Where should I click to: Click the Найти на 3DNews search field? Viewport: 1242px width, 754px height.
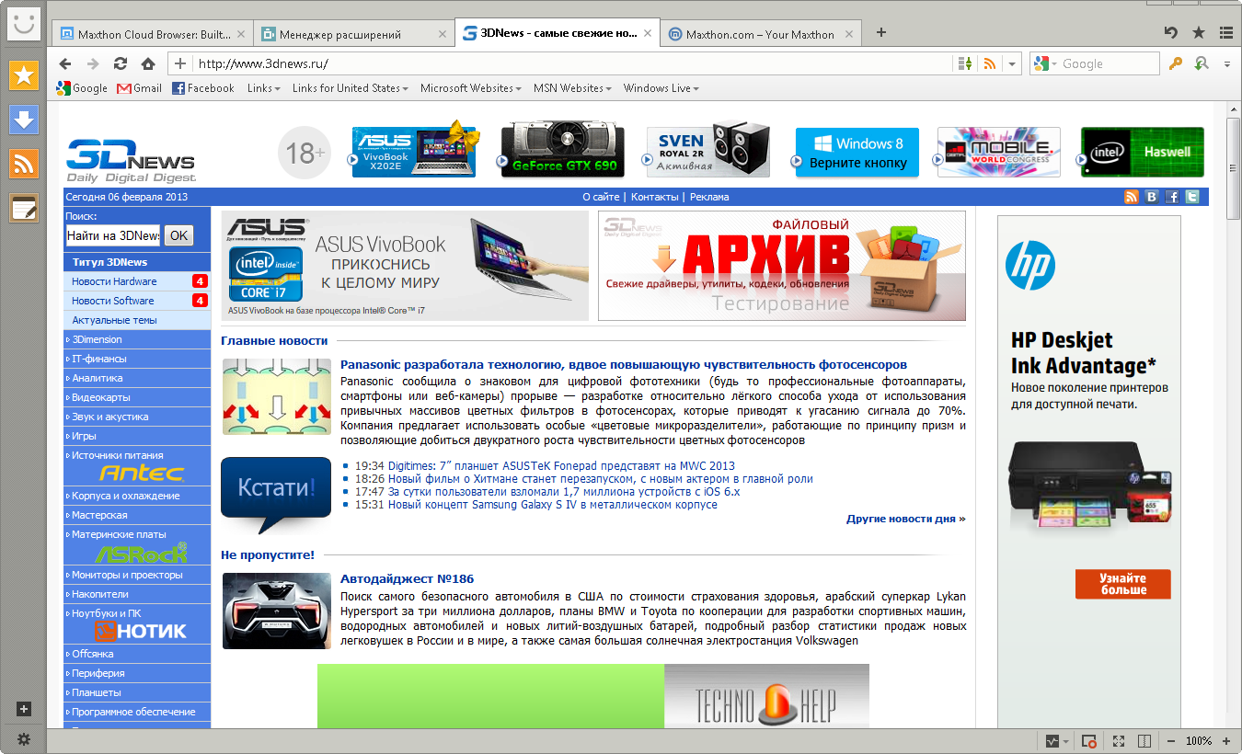[x=113, y=235]
